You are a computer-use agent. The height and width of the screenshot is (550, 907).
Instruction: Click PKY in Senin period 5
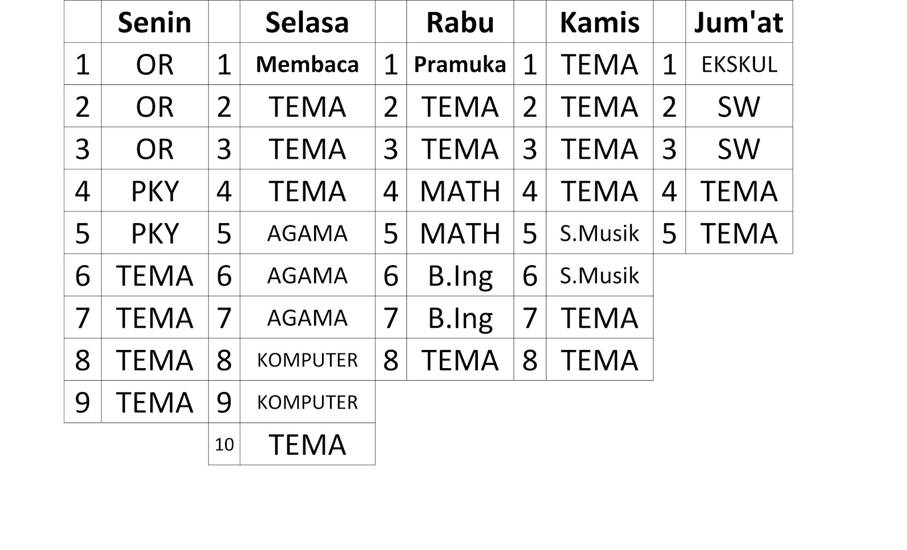[x=154, y=233]
